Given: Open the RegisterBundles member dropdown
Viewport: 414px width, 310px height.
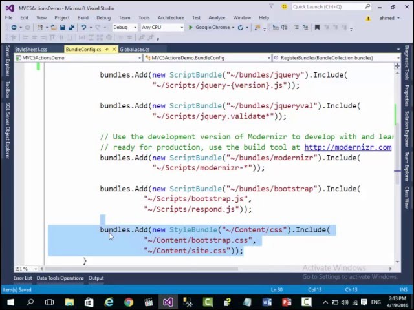Looking at the screenshot, I should point(336,58).
